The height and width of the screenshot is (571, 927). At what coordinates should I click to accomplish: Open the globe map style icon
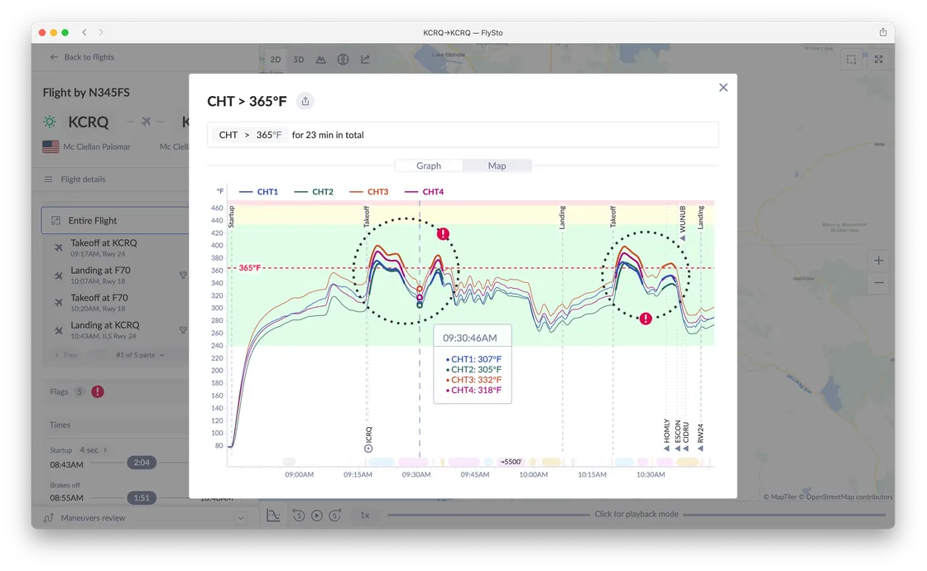pyautogui.click(x=343, y=60)
